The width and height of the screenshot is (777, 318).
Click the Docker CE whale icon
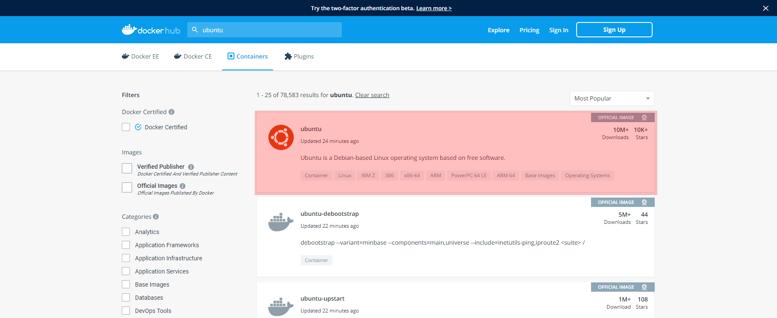coord(178,56)
